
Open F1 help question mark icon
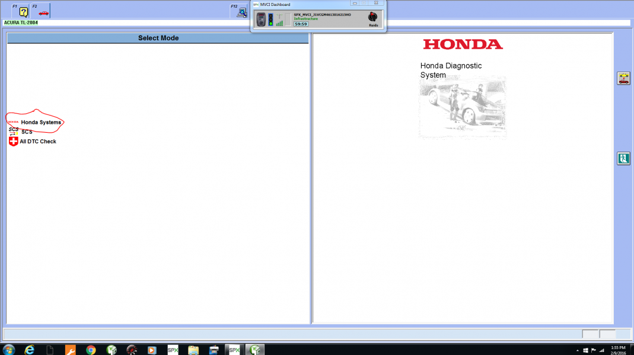pyautogui.click(x=23, y=12)
